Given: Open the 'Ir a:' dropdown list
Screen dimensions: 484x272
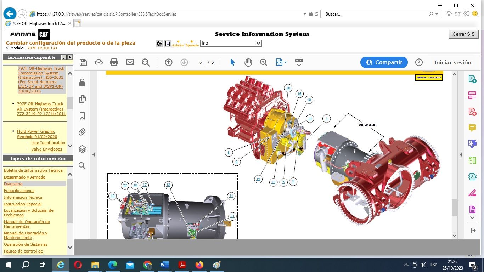Looking at the screenshot, I should coord(258,43).
